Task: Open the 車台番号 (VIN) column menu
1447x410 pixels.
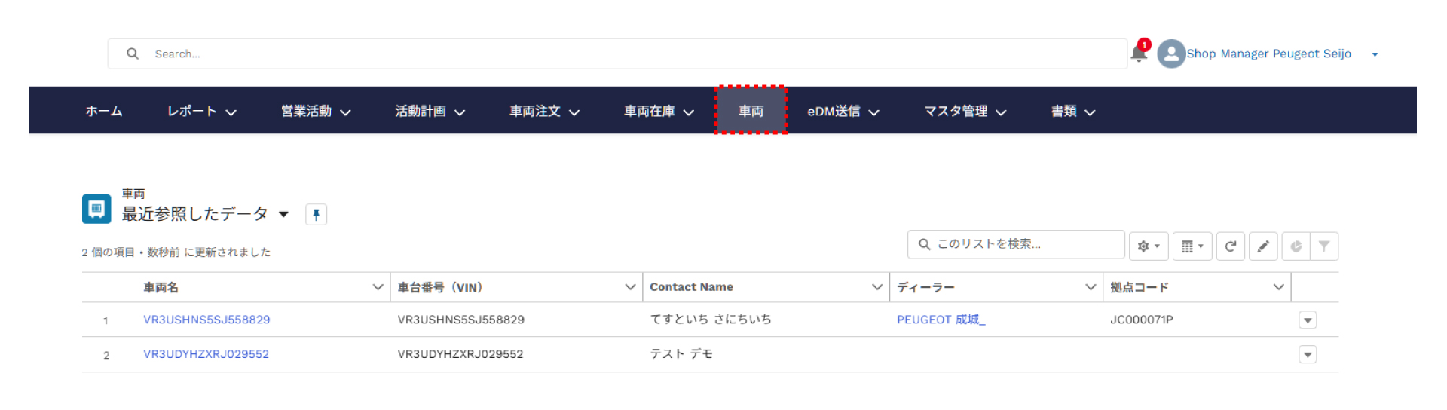Action: 630,287
